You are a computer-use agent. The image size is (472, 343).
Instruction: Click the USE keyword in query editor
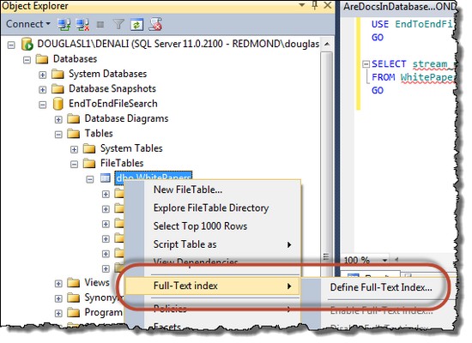click(380, 24)
